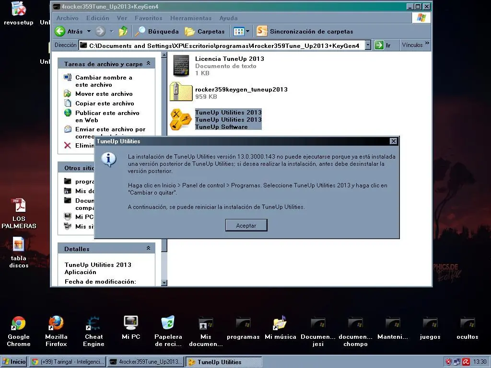
Task: Click Copiar este archivo
Action: (99, 103)
